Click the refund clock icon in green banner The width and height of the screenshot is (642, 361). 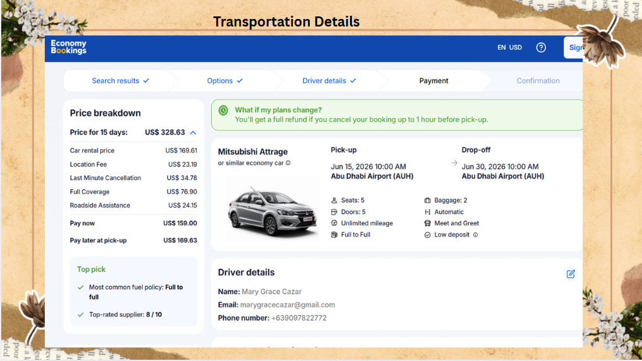[223, 110]
